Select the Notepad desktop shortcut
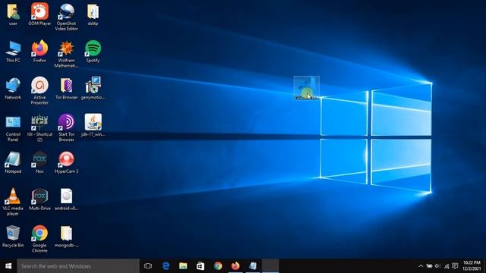 point(13,162)
